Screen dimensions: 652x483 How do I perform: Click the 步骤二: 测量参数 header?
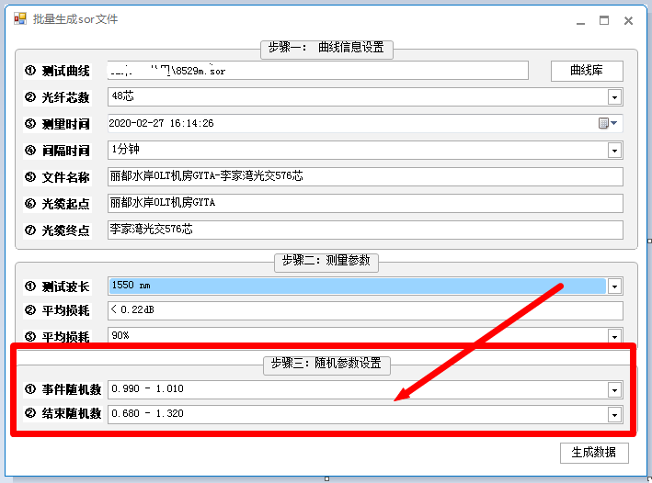coord(326,261)
